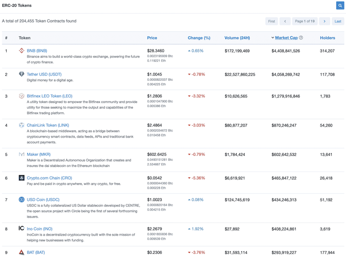Click the Tether USD token logo icon
This screenshot has width=346, height=256.
[x=22, y=74]
